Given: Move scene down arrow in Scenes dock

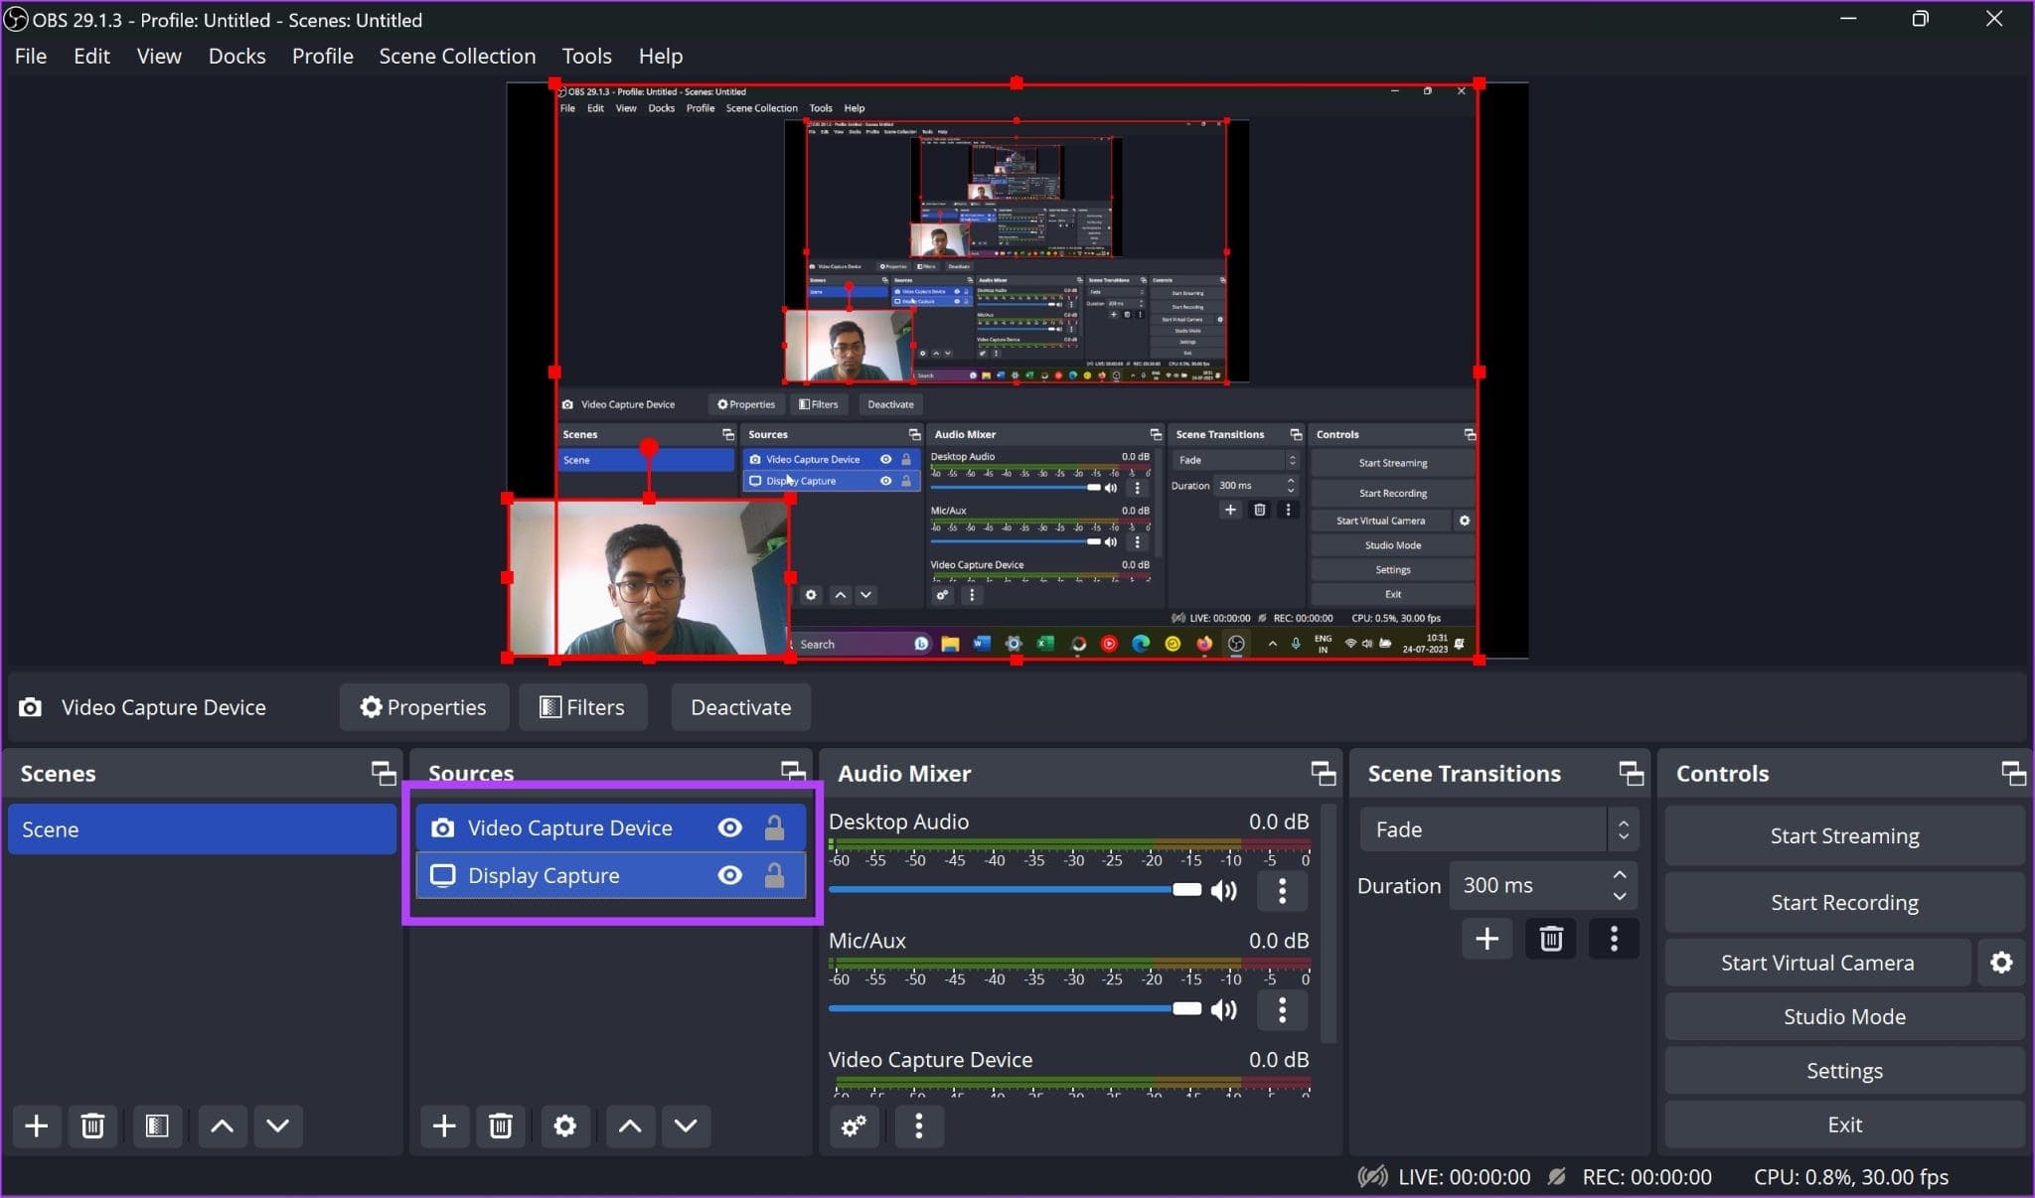Looking at the screenshot, I should coord(278,1125).
